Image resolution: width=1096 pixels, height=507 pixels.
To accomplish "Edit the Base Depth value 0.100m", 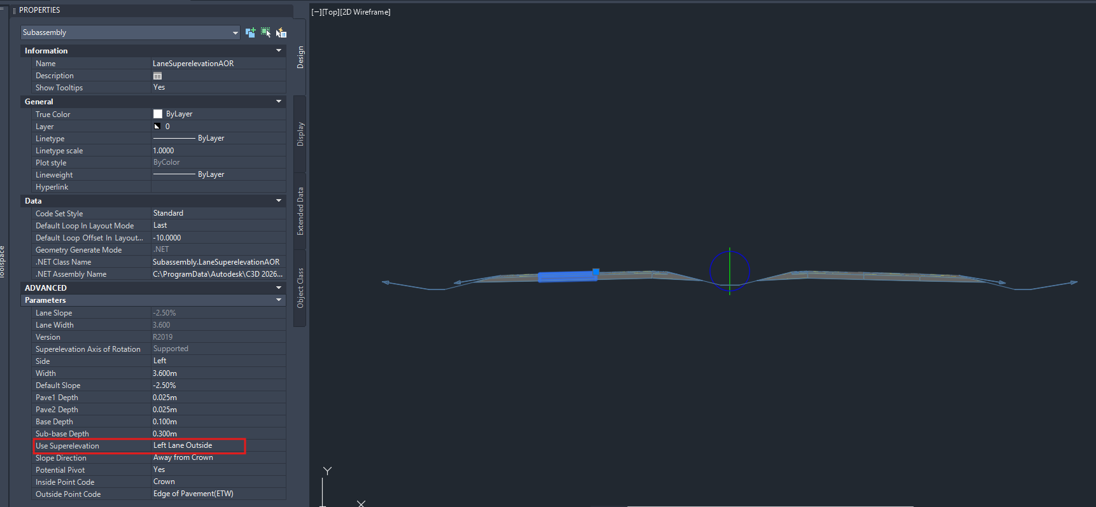I will coord(218,421).
